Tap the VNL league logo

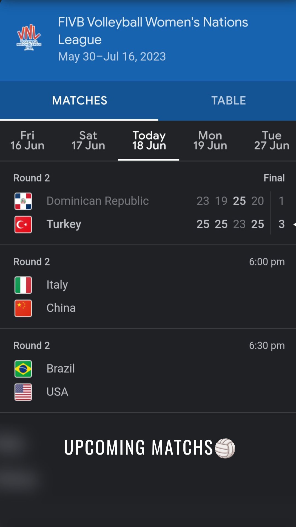click(29, 37)
